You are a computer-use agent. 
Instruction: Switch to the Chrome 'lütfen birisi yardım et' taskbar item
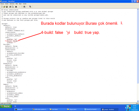tap(40, 110)
